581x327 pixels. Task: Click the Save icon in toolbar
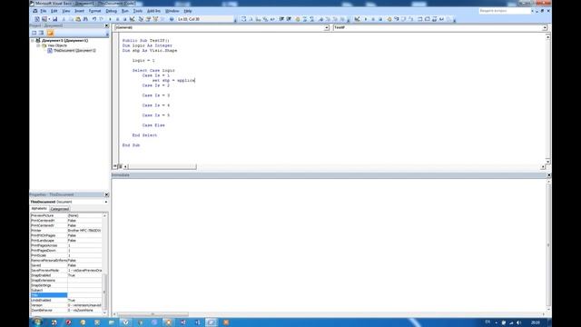[54, 19]
